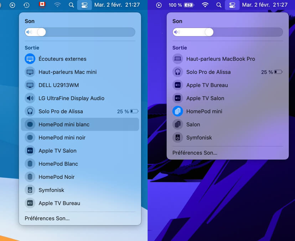Select HomePod Noir label
Viewport: 295px width, 241px height.
[56, 177]
